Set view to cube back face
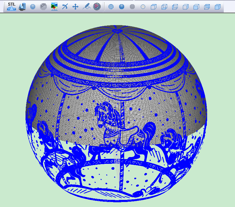The width and height of the screenshot is (235, 207). (x=207, y=7)
